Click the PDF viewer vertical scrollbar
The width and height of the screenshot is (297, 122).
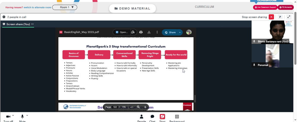(x=195, y=99)
